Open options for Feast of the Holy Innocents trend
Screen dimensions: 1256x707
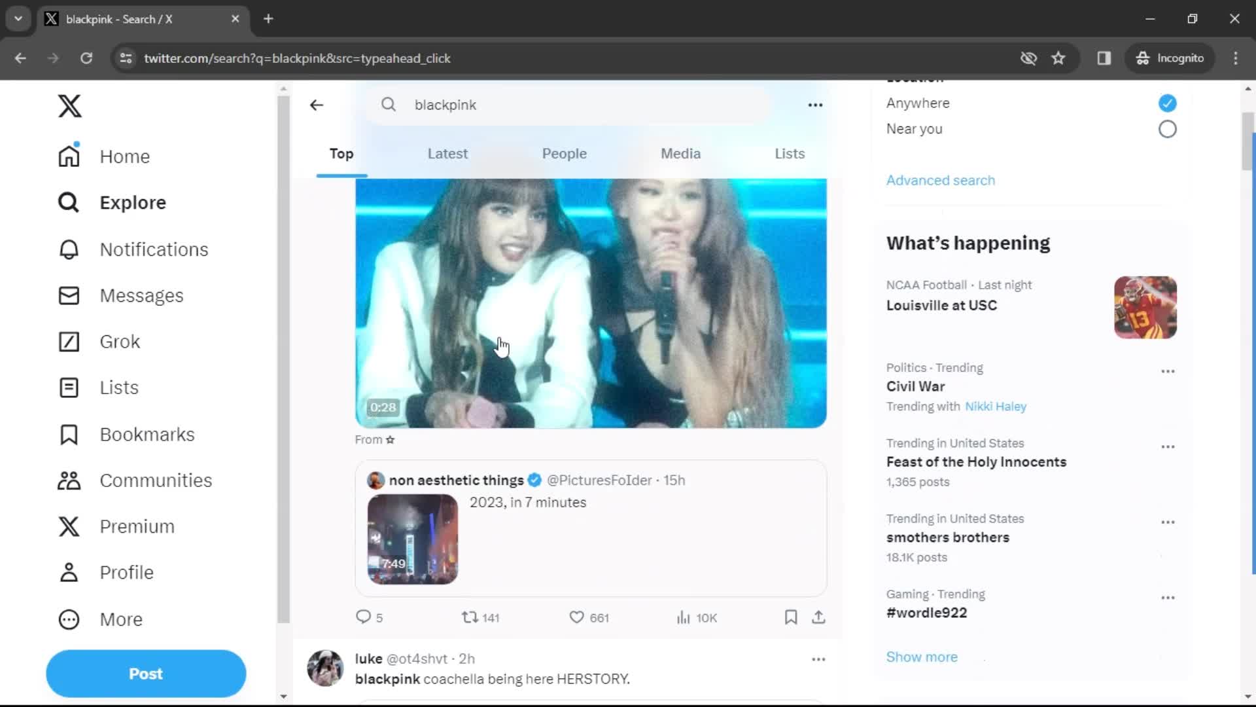coord(1168,446)
